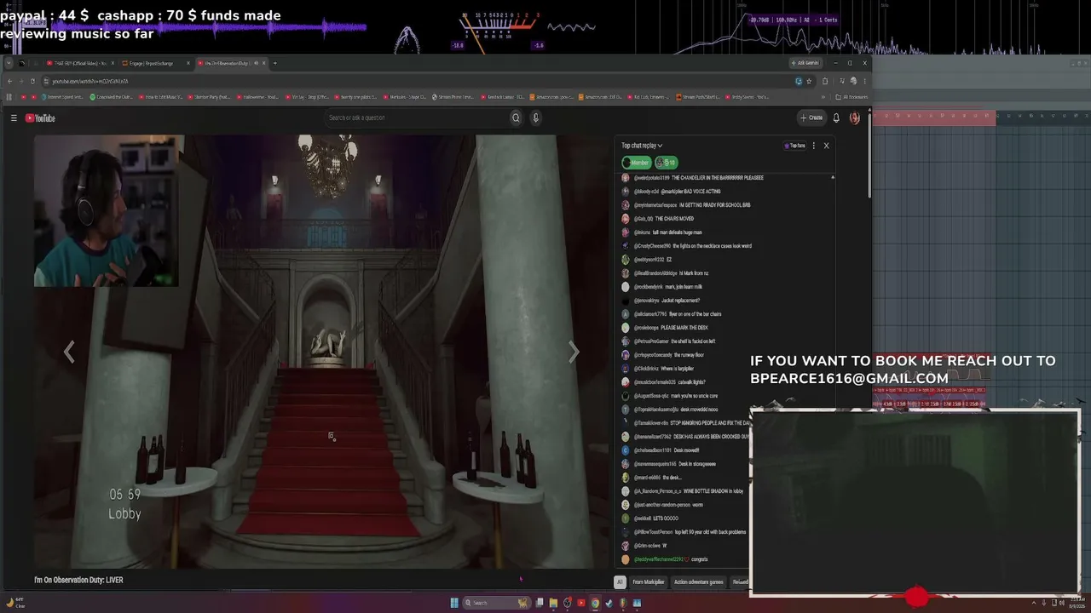Click the Create button on YouTube
Viewport: 1091px width, 613px height.
(811, 117)
